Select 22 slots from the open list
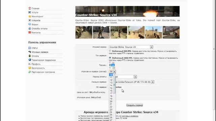This screenshot has width=216, height=121. pyautogui.click(x=111, y=107)
